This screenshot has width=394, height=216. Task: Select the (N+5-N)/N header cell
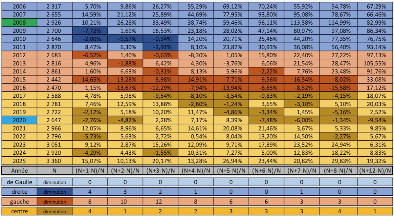pyautogui.click(x=231, y=170)
